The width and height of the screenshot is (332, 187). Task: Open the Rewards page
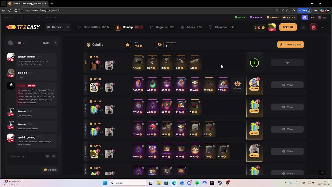tap(256, 17)
